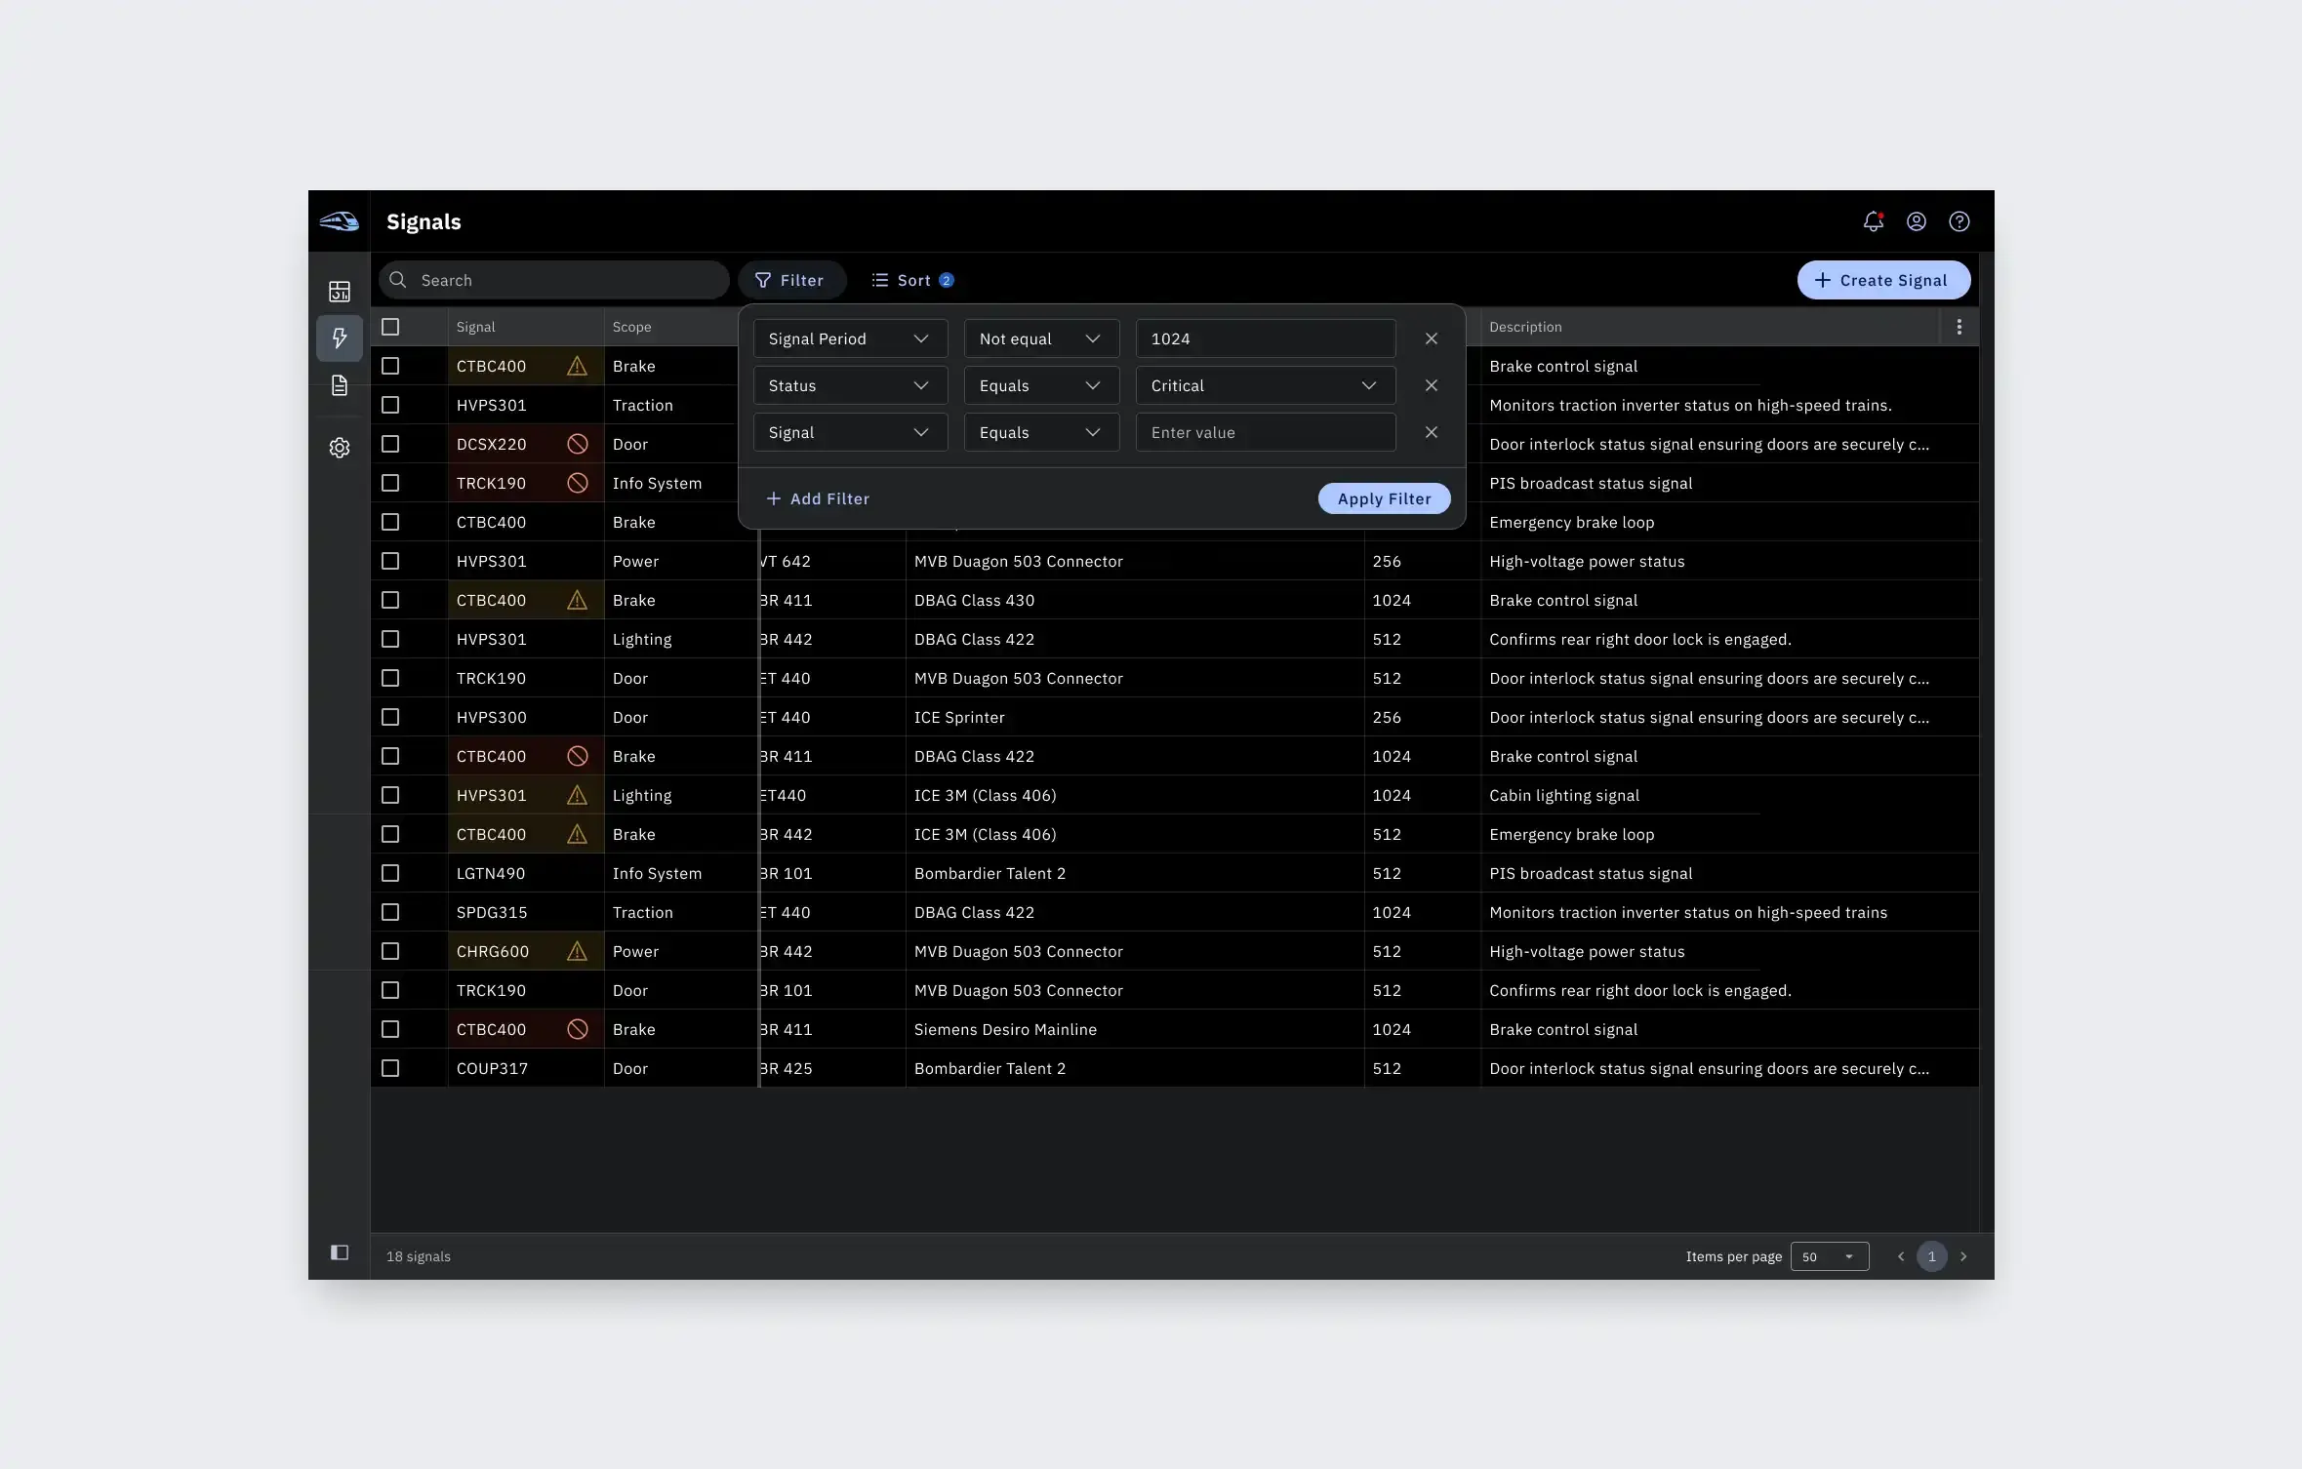Open the Items per page dropdown
This screenshot has height=1469, width=2302.
(1830, 1256)
